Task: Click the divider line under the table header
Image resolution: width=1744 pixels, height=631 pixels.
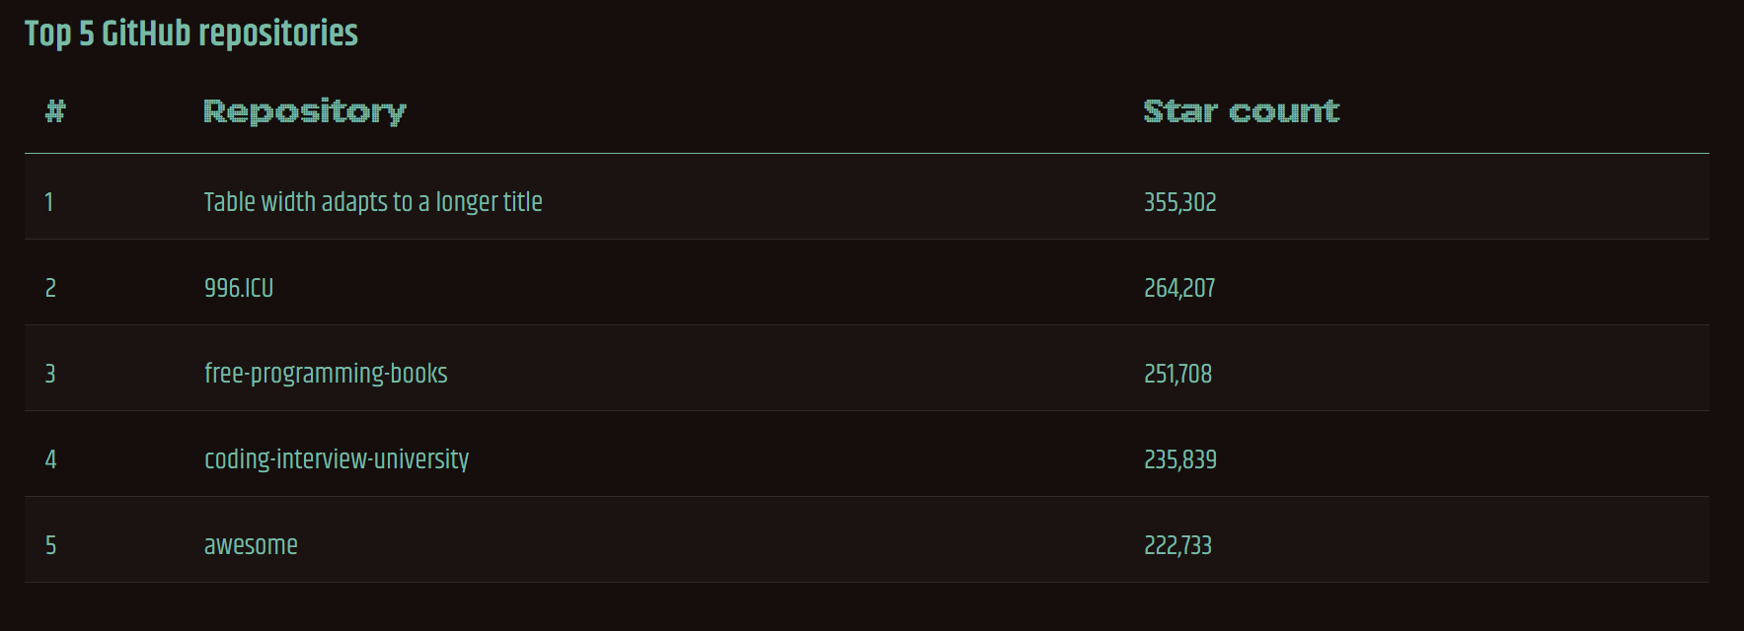Action: point(867,154)
